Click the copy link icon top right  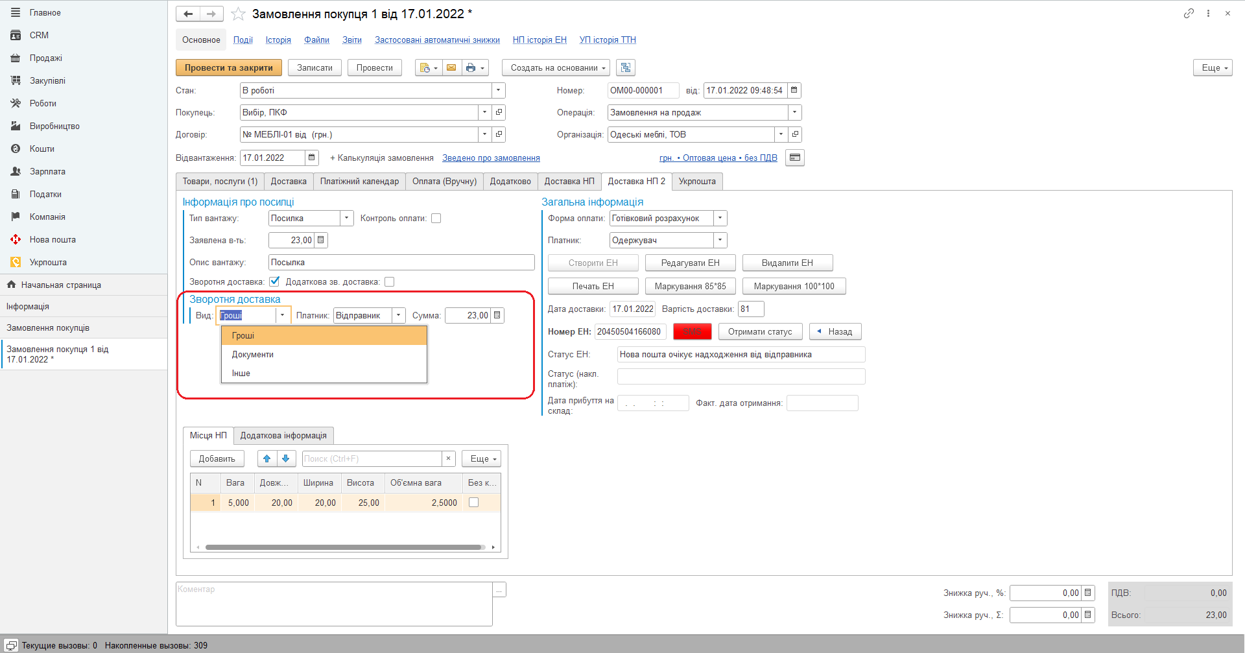click(1188, 13)
